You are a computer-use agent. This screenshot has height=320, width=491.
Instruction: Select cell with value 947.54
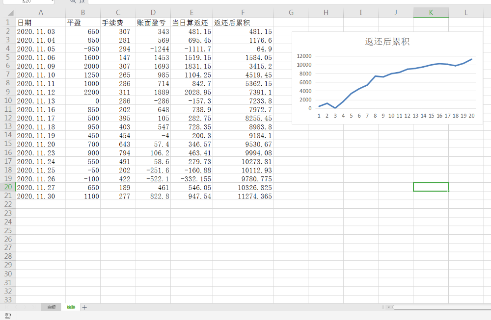click(x=191, y=196)
